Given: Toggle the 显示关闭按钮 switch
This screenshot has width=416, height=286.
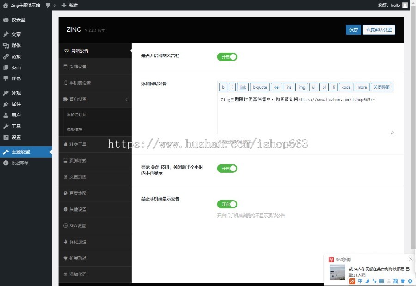Looking at the screenshot, I should click(227, 169).
